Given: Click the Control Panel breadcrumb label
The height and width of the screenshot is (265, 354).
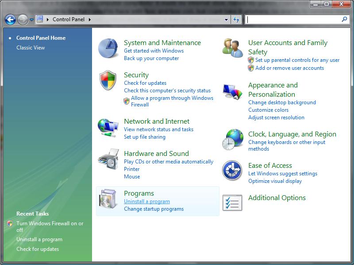Looking at the screenshot, I should pos(69,19).
